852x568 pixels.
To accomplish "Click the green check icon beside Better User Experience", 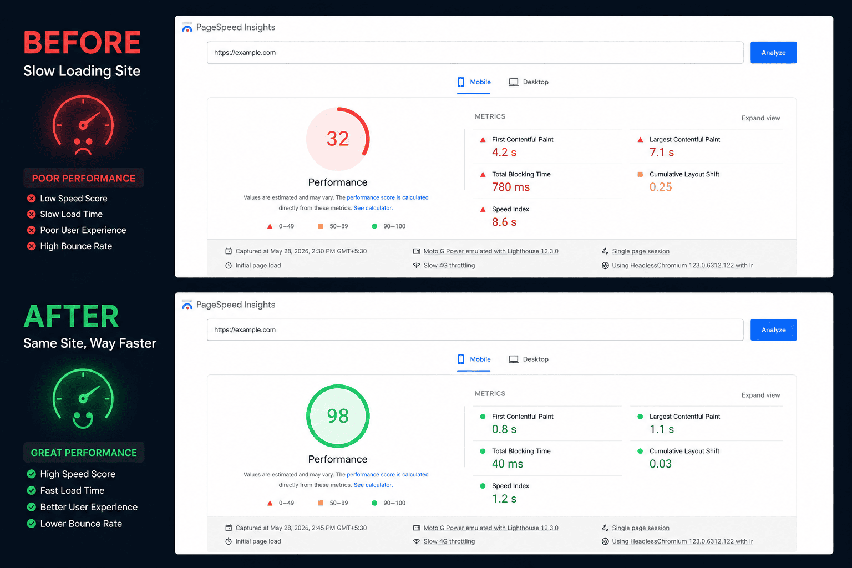I will pos(32,507).
